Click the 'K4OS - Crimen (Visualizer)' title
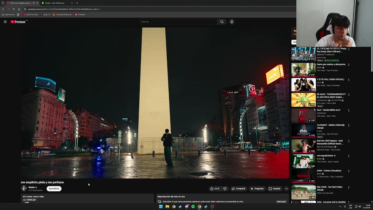Image resolution: width=373 pixels, height=210 pixels. click(329, 171)
